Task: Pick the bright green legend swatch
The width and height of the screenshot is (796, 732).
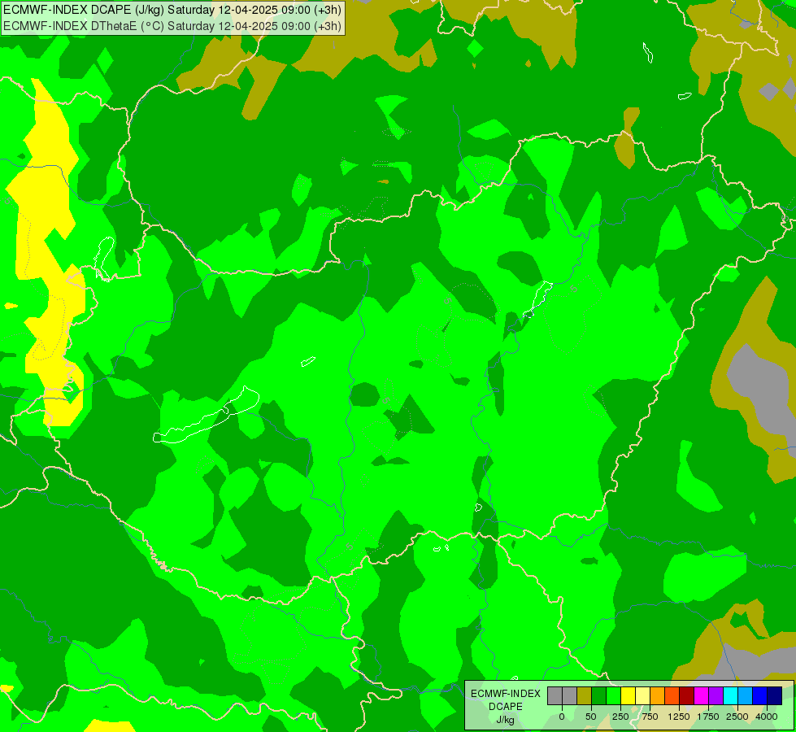Action: coord(613,696)
